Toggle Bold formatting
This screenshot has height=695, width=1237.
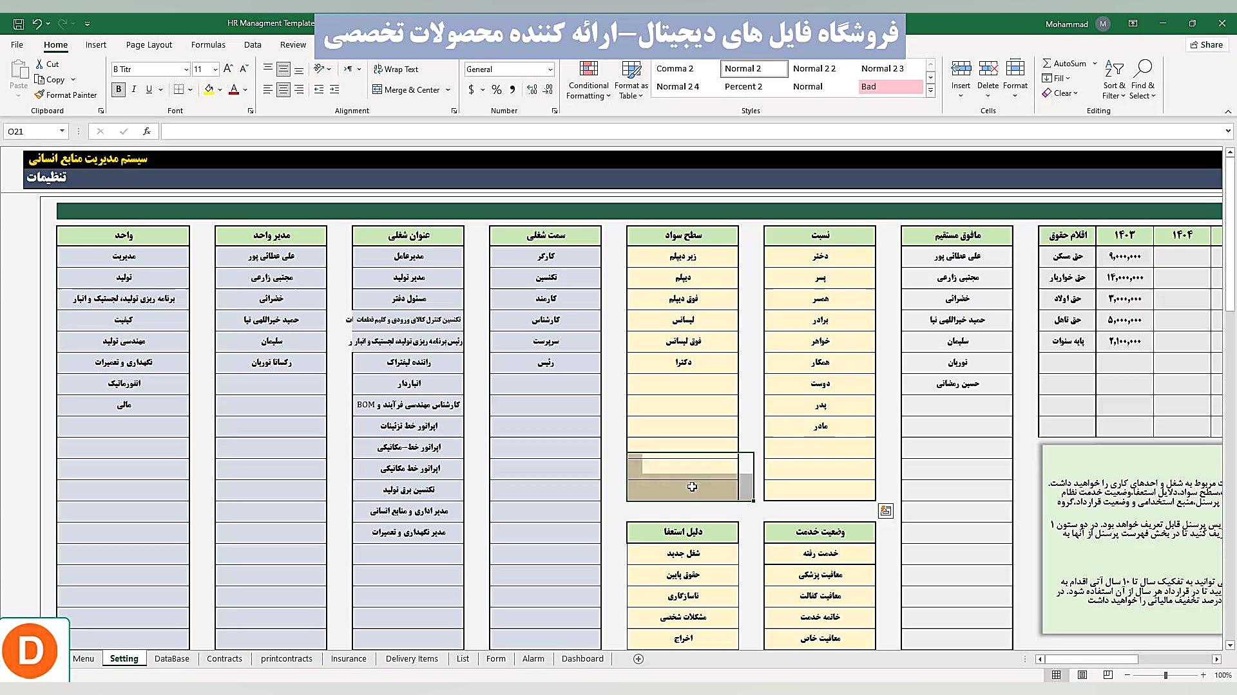coord(119,89)
